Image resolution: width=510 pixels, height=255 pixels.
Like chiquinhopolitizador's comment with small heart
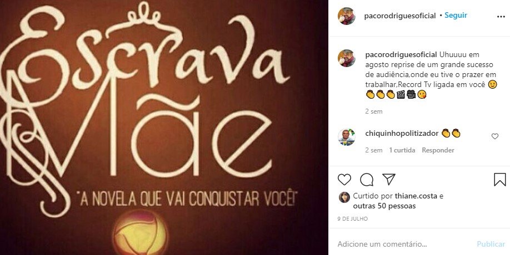pyautogui.click(x=494, y=136)
